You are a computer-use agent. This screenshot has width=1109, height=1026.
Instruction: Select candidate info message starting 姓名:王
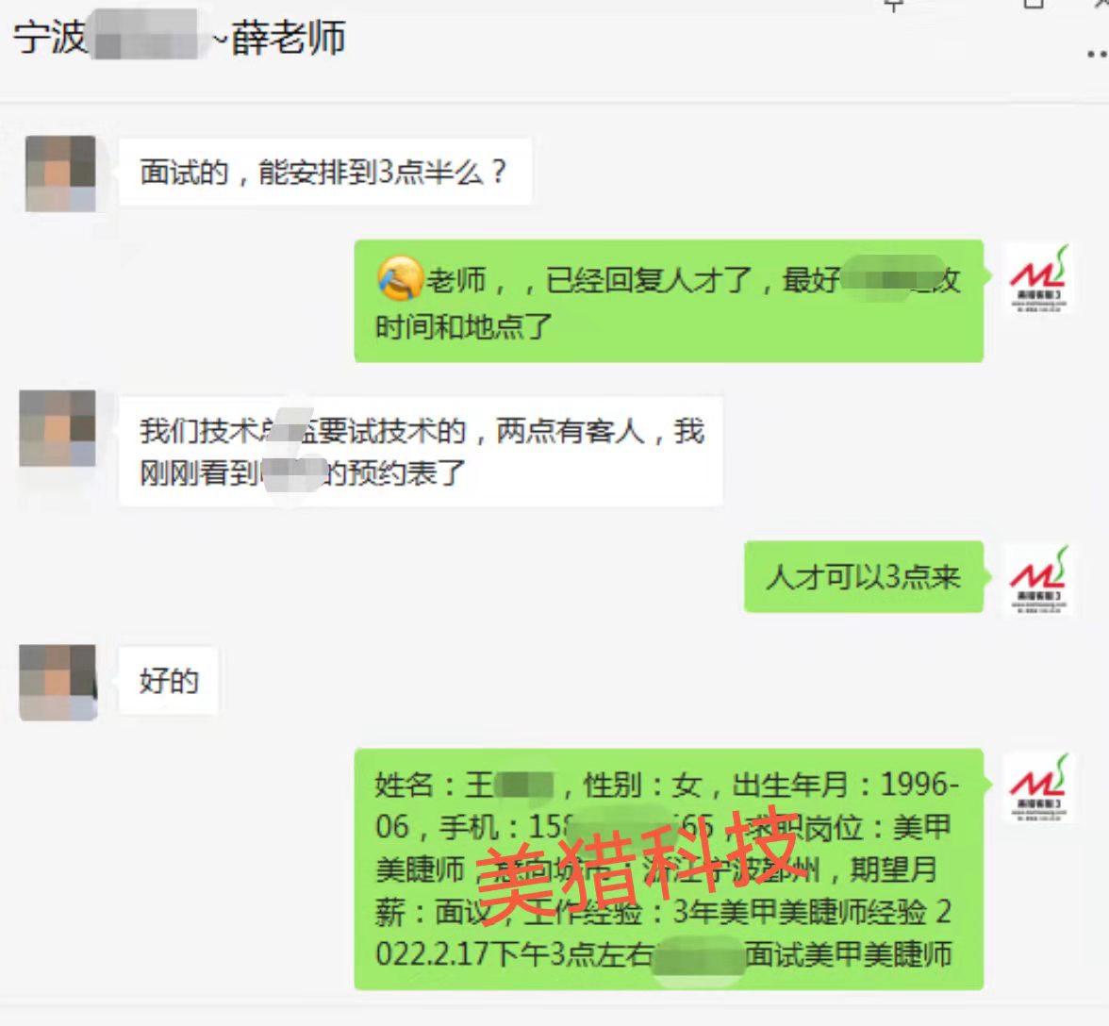tap(669, 869)
